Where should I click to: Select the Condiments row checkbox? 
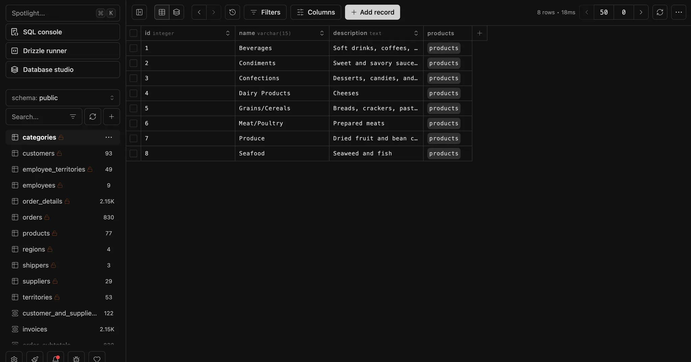point(134,63)
